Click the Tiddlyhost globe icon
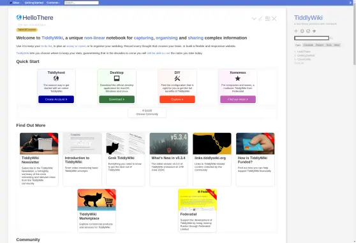 56,78
